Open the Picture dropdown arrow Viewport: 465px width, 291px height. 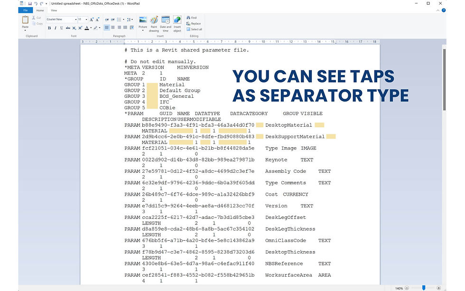[x=143, y=30]
